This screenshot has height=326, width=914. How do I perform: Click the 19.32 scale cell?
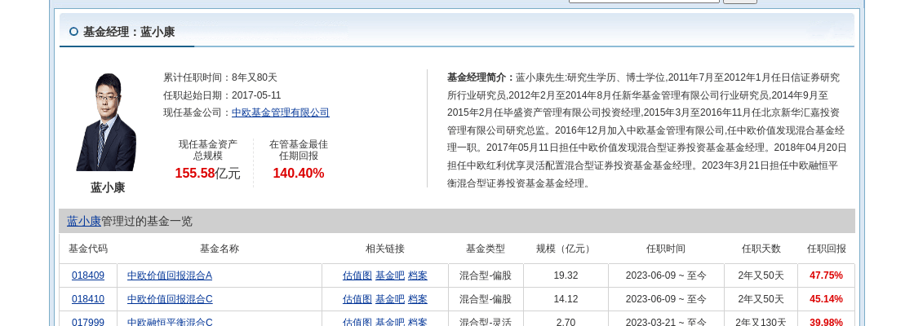point(566,275)
